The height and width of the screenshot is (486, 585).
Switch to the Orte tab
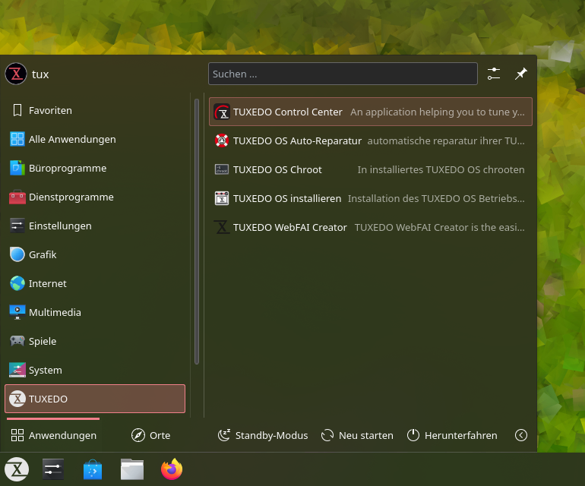tap(150, 435)
